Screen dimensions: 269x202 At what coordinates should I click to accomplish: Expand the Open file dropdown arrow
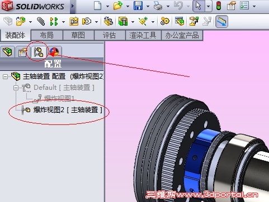click(128, 6)
